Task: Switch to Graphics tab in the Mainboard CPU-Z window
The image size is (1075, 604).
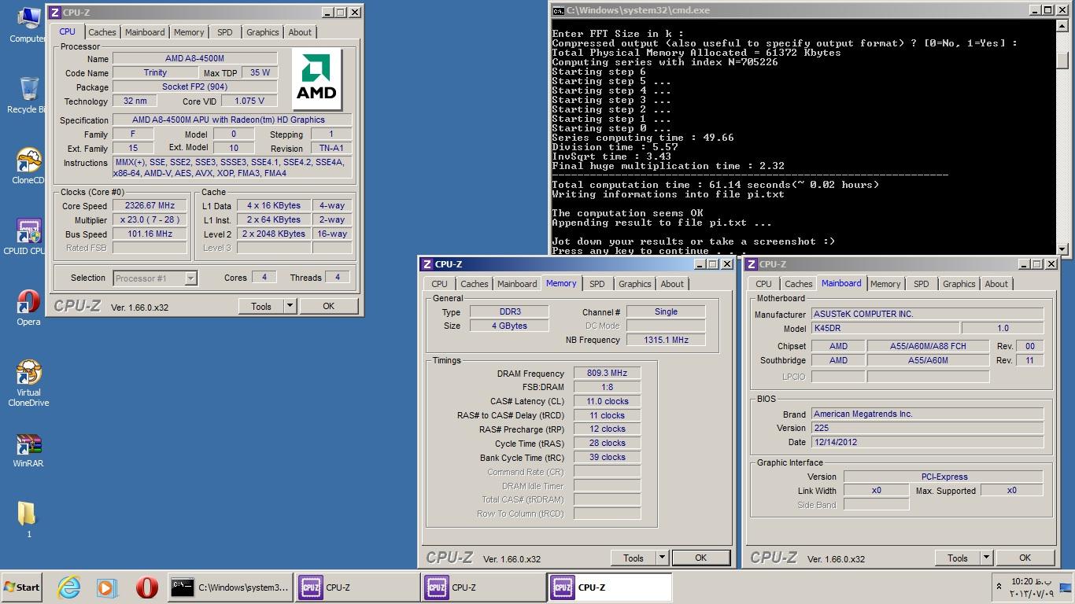Action: [x=959, y=284]
